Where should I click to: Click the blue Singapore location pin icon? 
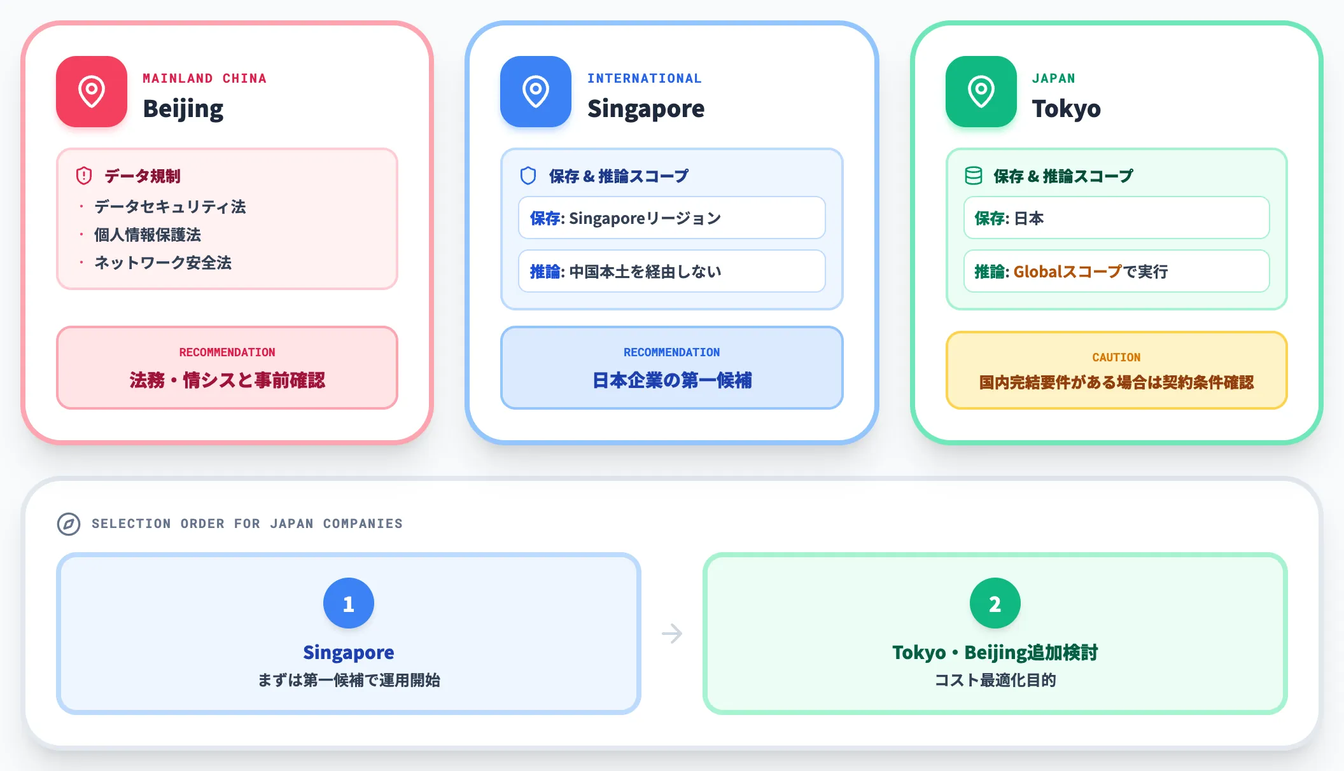536,92
